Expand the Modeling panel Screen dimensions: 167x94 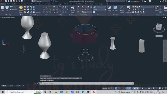[9, 15]
